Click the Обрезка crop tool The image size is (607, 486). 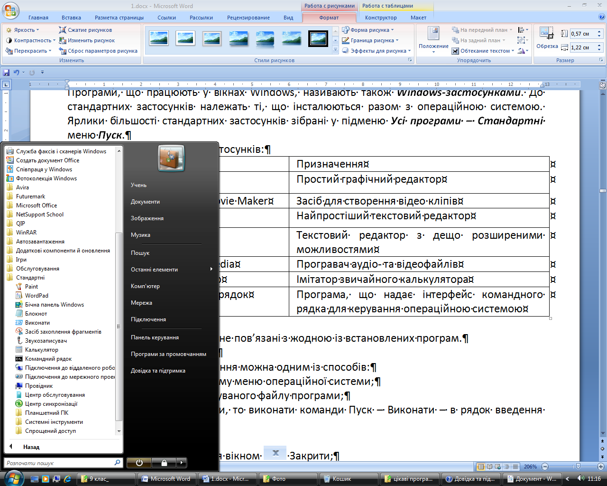coord(547,38)
